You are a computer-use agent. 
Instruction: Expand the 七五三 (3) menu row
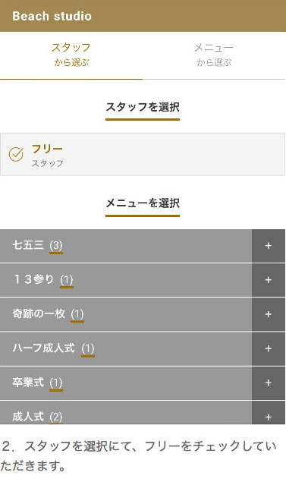tap(126, 246)
